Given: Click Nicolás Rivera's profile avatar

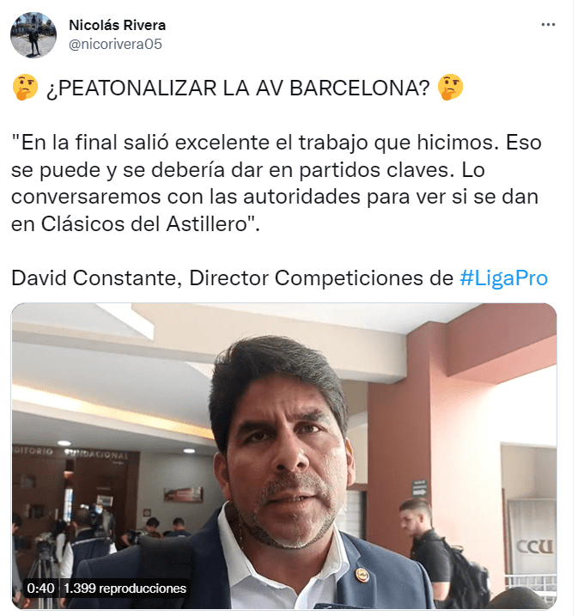Looking at the screenshot, I should (x=33, y=35).
